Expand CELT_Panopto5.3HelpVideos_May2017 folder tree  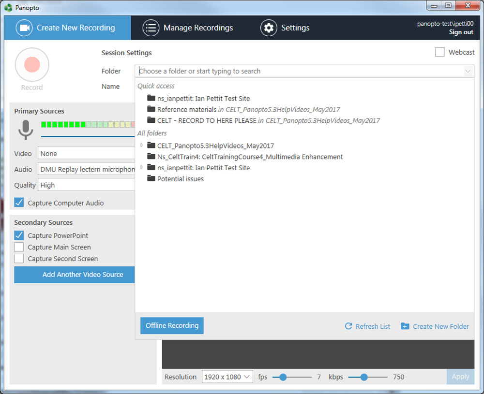pyautogui.click(x=141, y=145)
